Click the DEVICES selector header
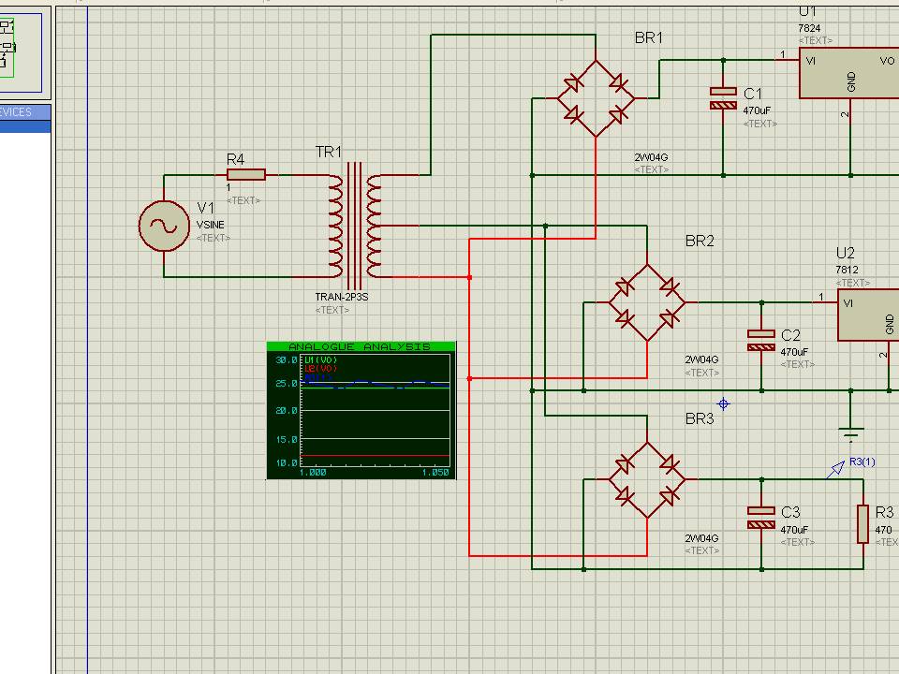This screenshot has height=674, width=899. [x=25, y=111]
